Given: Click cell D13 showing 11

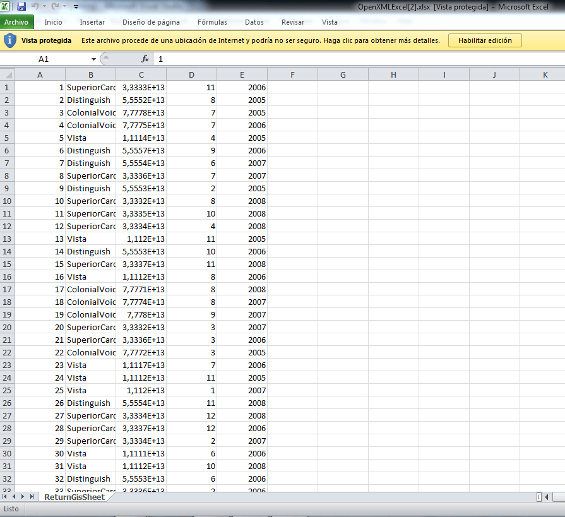Looking at the screenshot, I should [192, 239].
